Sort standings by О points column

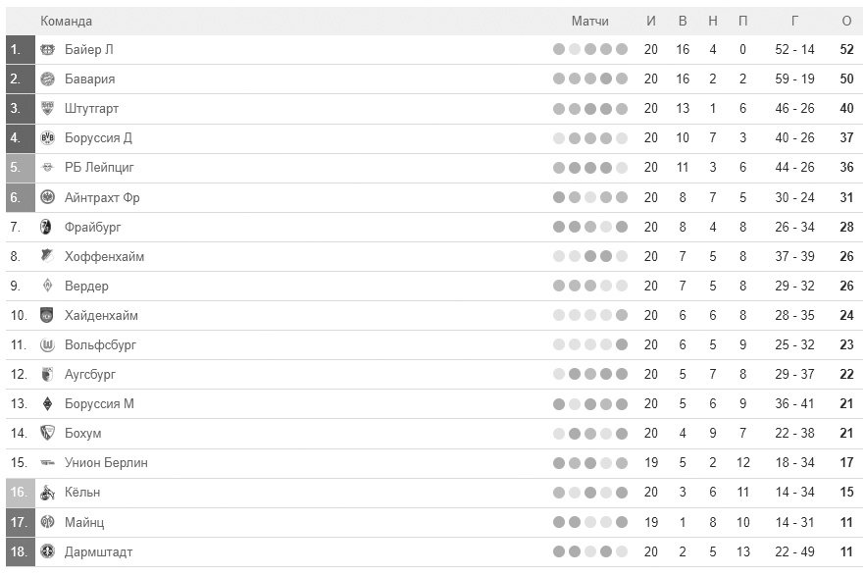click(x=846, y=21)
